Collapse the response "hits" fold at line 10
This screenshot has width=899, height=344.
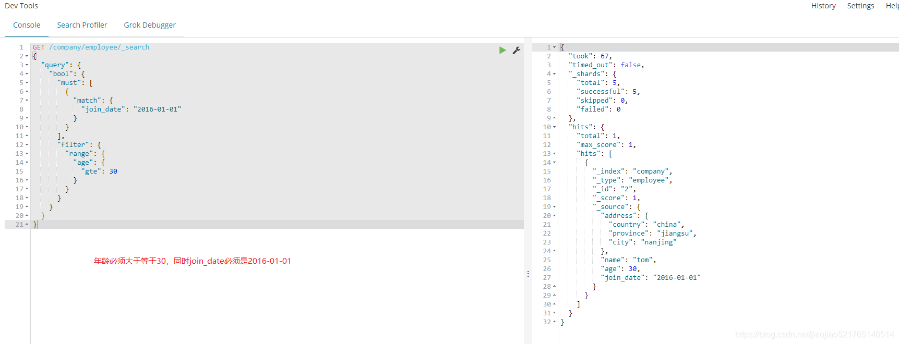click(x=555, y=127)
